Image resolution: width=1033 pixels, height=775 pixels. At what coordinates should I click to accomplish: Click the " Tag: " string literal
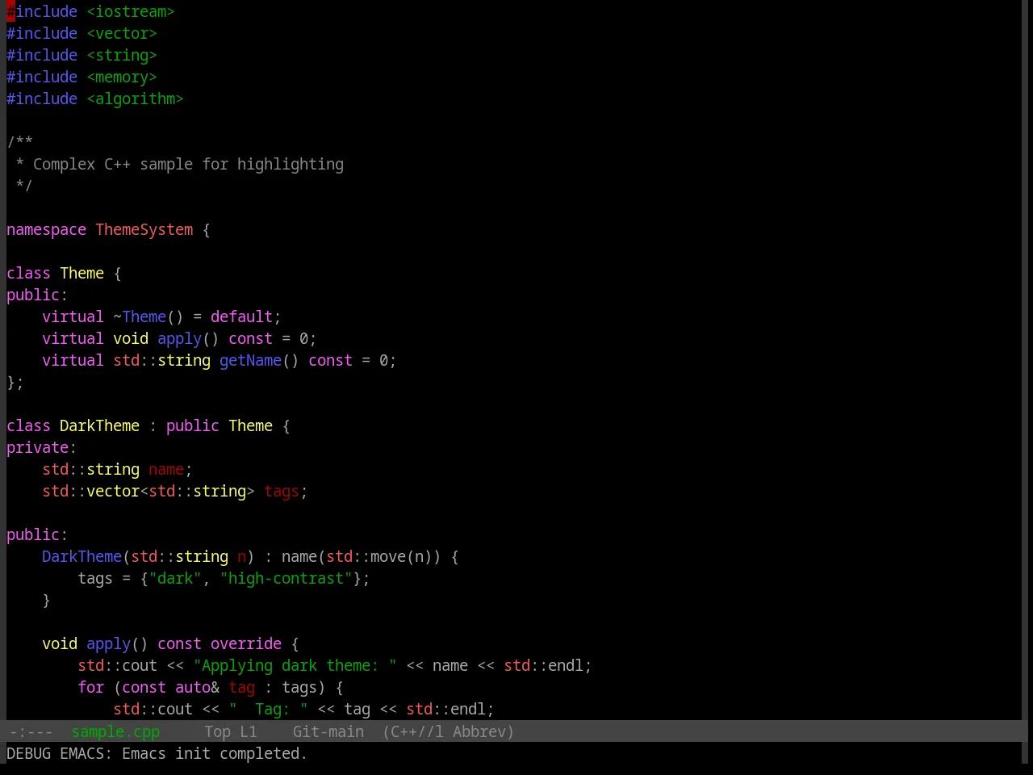point(269,709)
